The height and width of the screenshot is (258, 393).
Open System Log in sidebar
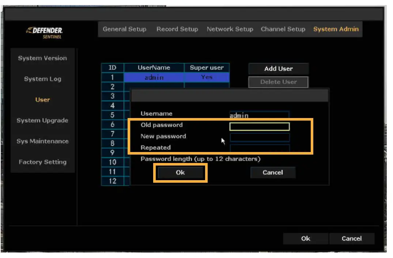(x=43, y=79)
